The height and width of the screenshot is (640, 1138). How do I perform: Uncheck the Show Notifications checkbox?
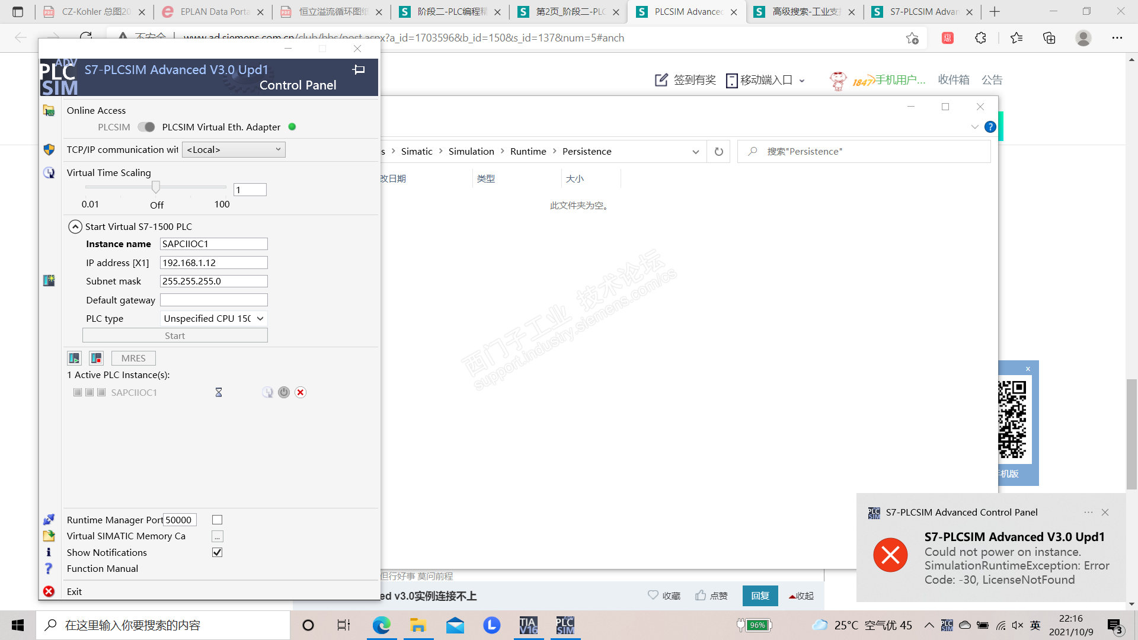(218, 552)
